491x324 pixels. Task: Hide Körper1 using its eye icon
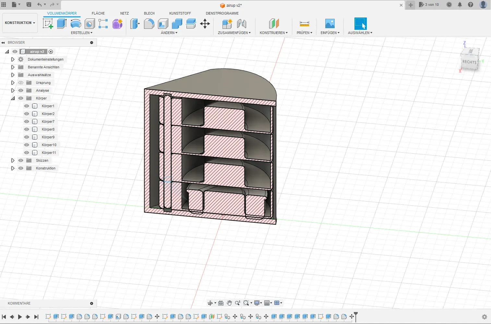pyautogui.click(x=27, y=106)
